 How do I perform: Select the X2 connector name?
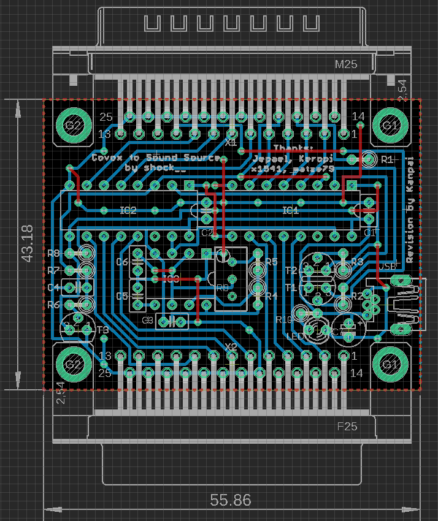[231, 347]
